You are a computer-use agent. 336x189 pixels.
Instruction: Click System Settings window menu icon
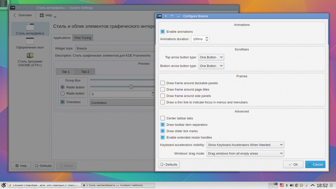coord(13,8)
